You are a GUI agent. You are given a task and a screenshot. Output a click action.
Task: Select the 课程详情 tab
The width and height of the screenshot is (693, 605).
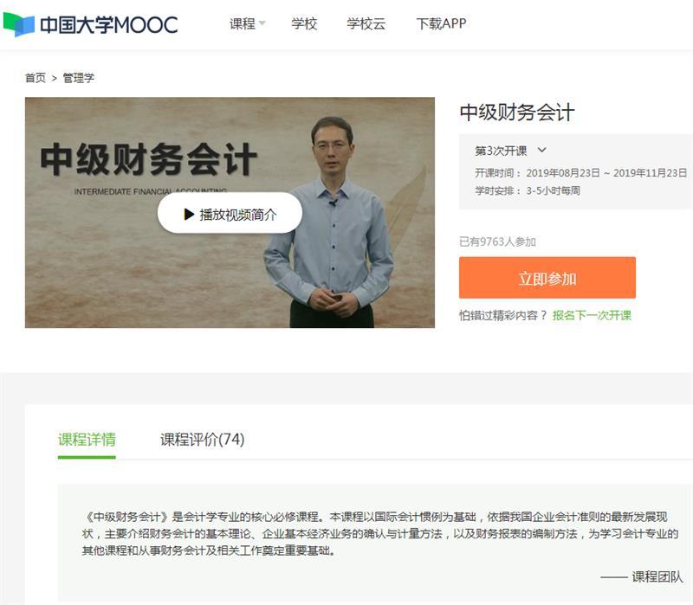pyautogui.click(x=87, y=440)
